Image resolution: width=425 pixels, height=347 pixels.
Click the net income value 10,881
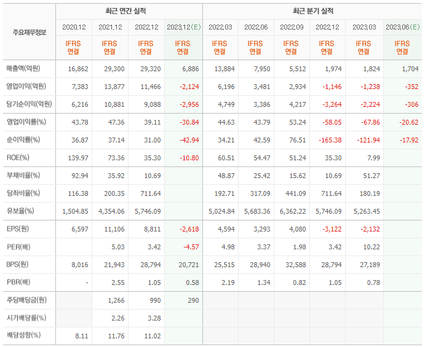coord(114,104)
